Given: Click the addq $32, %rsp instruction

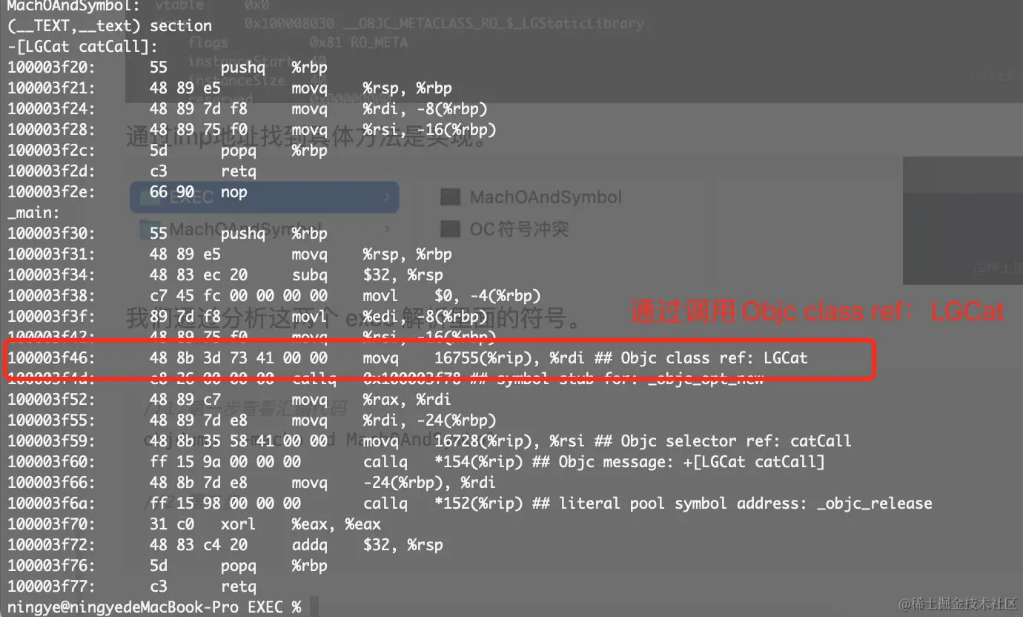Looking at the screenshot, I should 368,545.
